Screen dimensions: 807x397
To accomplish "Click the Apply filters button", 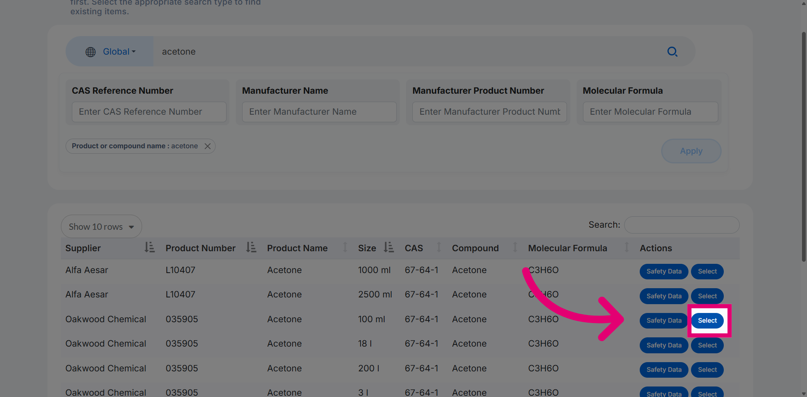I will click(691, 151).
